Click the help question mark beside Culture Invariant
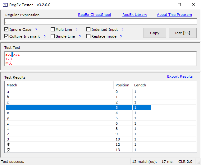201x165 pixels. 45,37
